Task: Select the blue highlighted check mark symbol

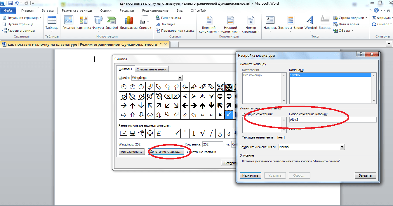Action: 229,115
